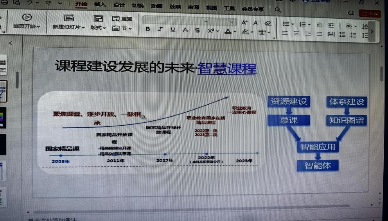
Task: Click the increase font size icon
Action: point(244,23)
